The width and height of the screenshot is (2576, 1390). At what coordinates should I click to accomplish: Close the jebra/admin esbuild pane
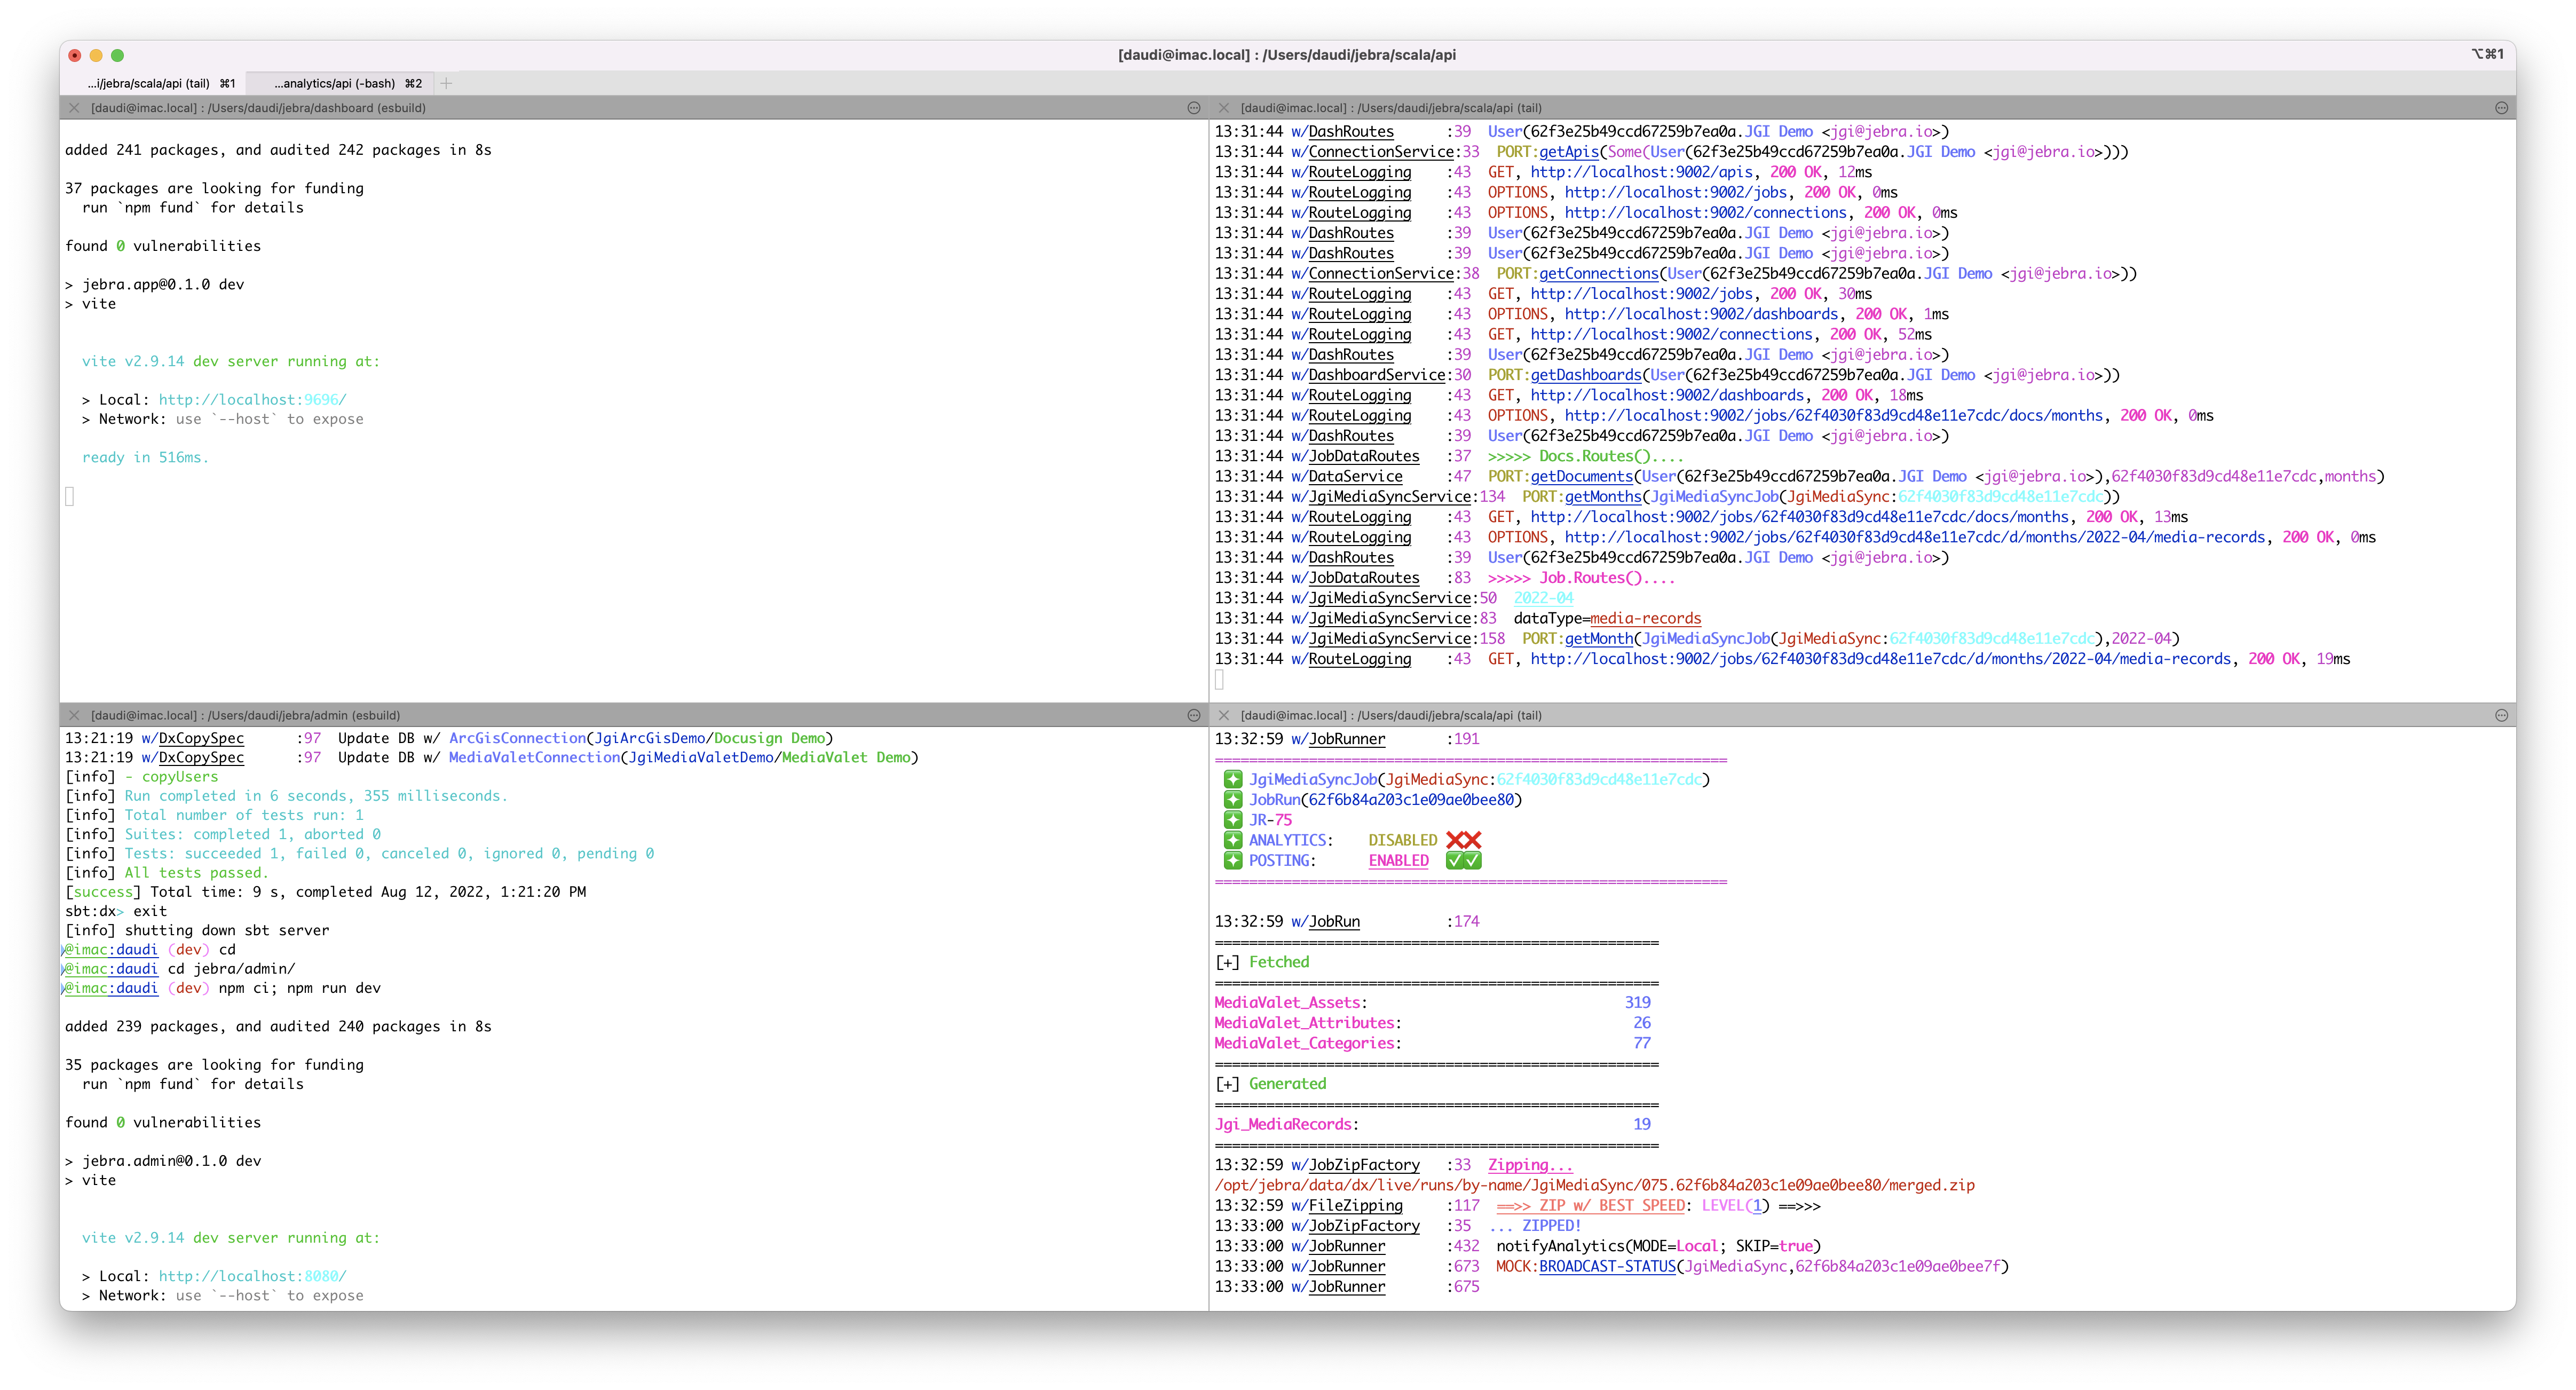(x=74, y=715)
